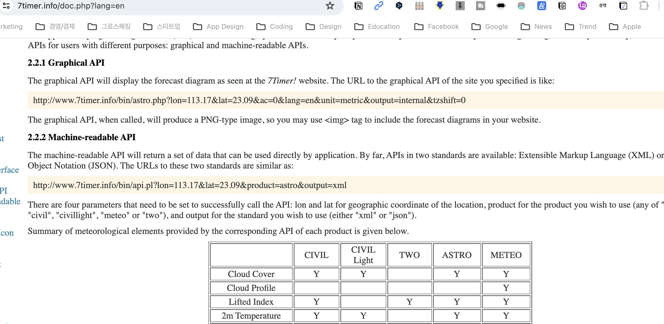The width and height of the screenshot is (664, 324).
Task: Click the api.pl machine-readable API URL text
Action: (190, 185)
